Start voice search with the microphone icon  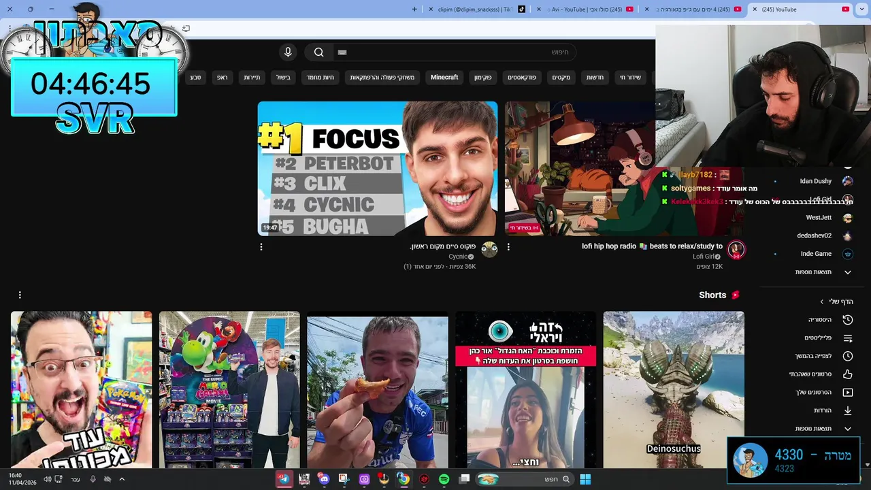point(288,52)
